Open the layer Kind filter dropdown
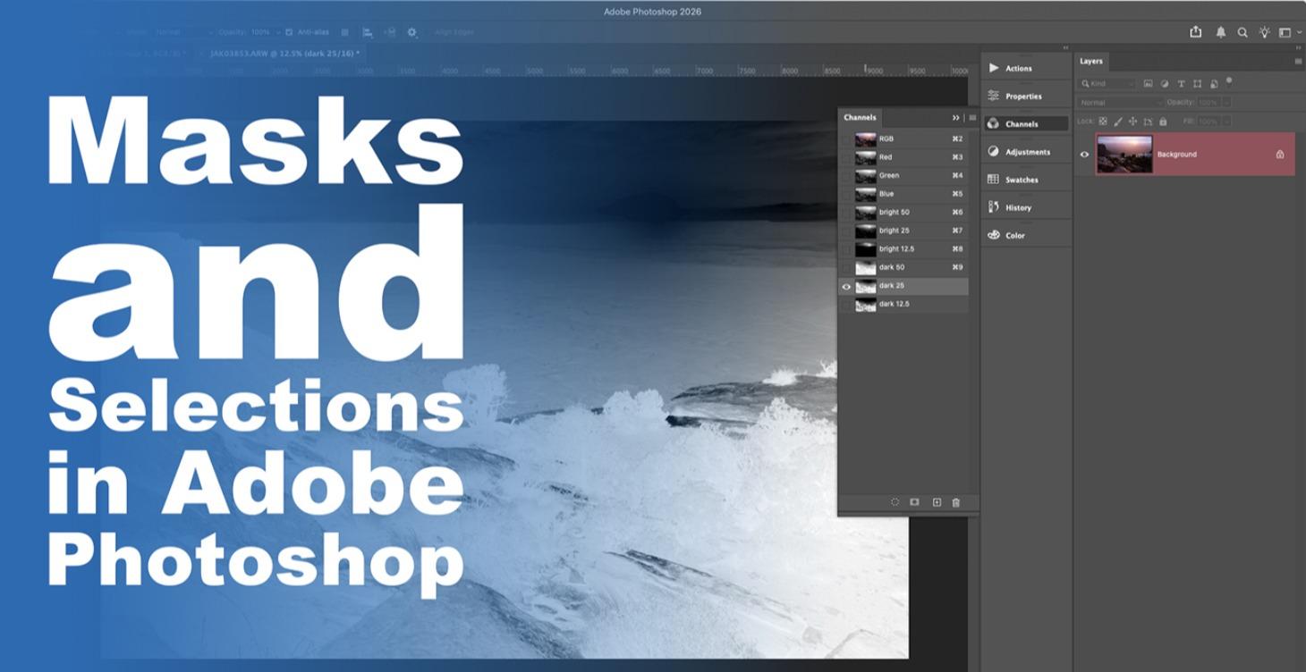The height and width of the screenshot is (672, 1306). (1107, 84)
